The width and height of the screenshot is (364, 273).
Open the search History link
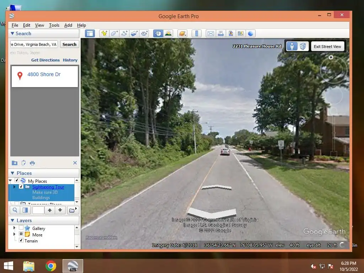70,60
